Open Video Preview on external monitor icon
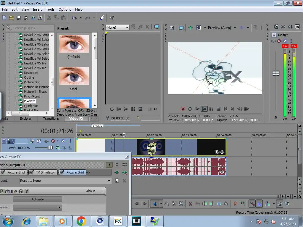The width and height of the screenshot is (303, 227). [181, 28]
